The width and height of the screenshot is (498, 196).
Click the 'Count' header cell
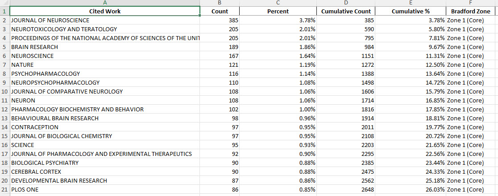click(220, 12)
